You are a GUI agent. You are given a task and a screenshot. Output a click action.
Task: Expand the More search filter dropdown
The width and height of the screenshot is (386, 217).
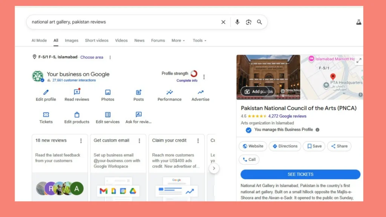[x=178, y=41]
